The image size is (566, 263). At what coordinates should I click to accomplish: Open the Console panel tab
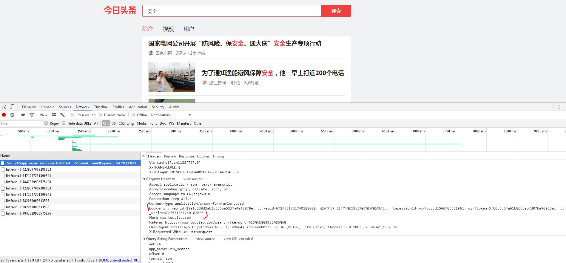click(48, 107)
